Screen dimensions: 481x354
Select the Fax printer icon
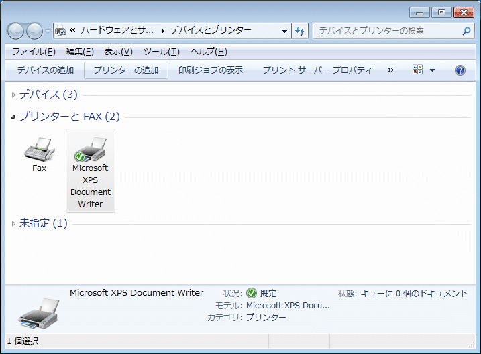pyautogui.click(x=40, y=150)
